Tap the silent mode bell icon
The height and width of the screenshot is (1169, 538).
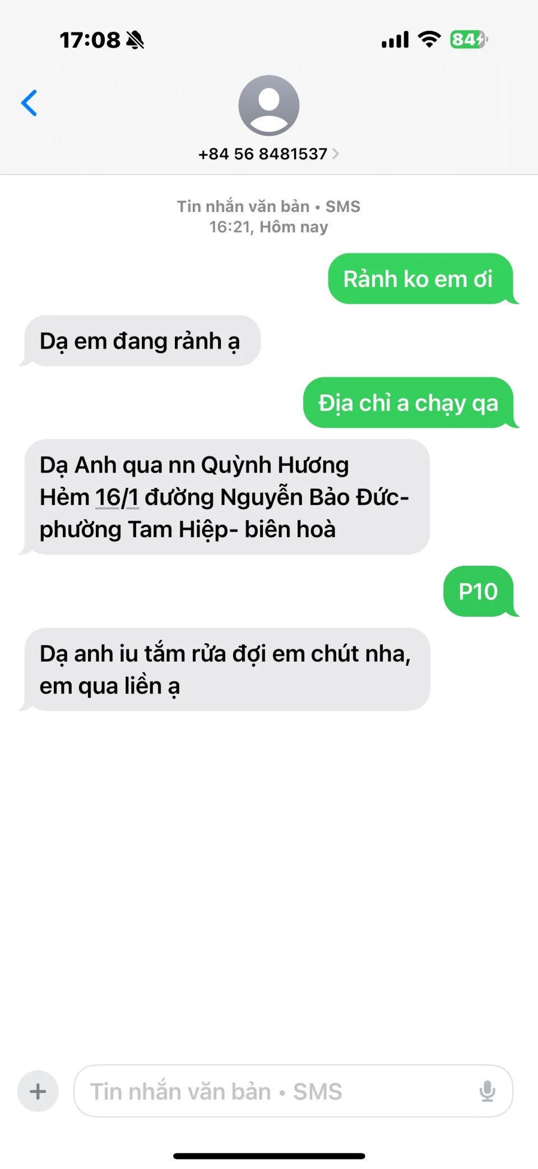135,40
